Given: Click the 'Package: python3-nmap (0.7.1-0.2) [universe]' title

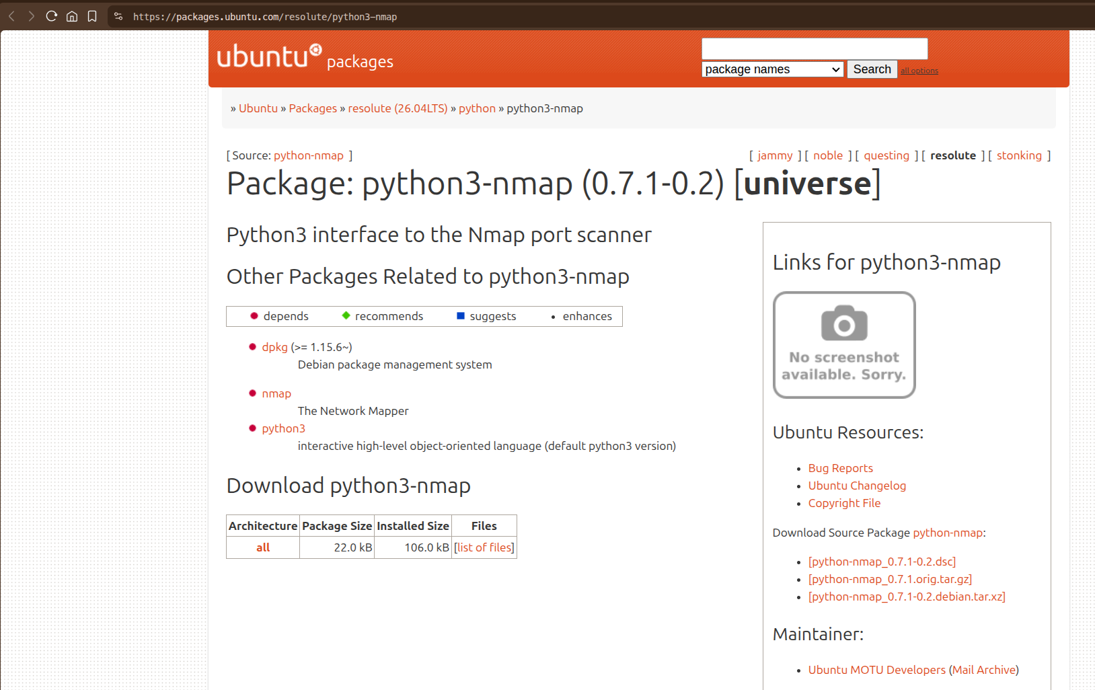Looking at the screenshot, I should point(554,184).
